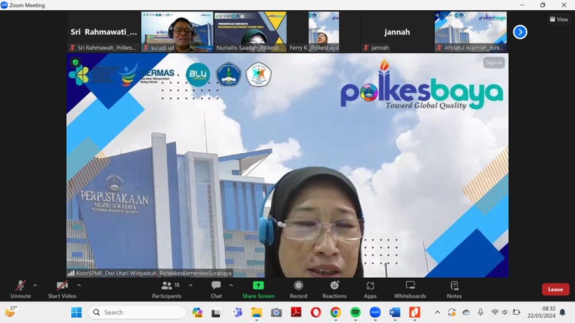The width and height of the screenshot is (575, 323).
Task: Open Google Chrome from taskbar
Action: pos(335,312)
